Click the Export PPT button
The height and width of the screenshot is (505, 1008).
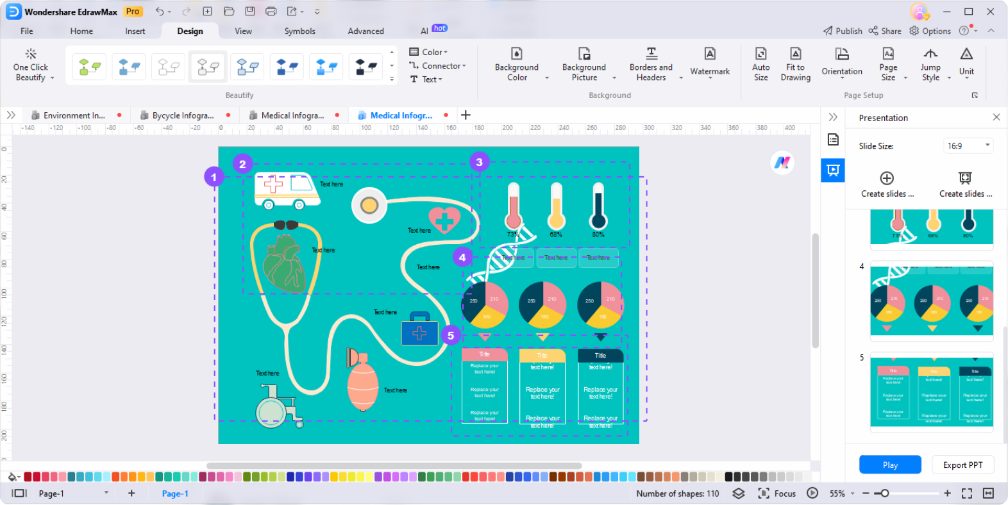click(962, 465)
